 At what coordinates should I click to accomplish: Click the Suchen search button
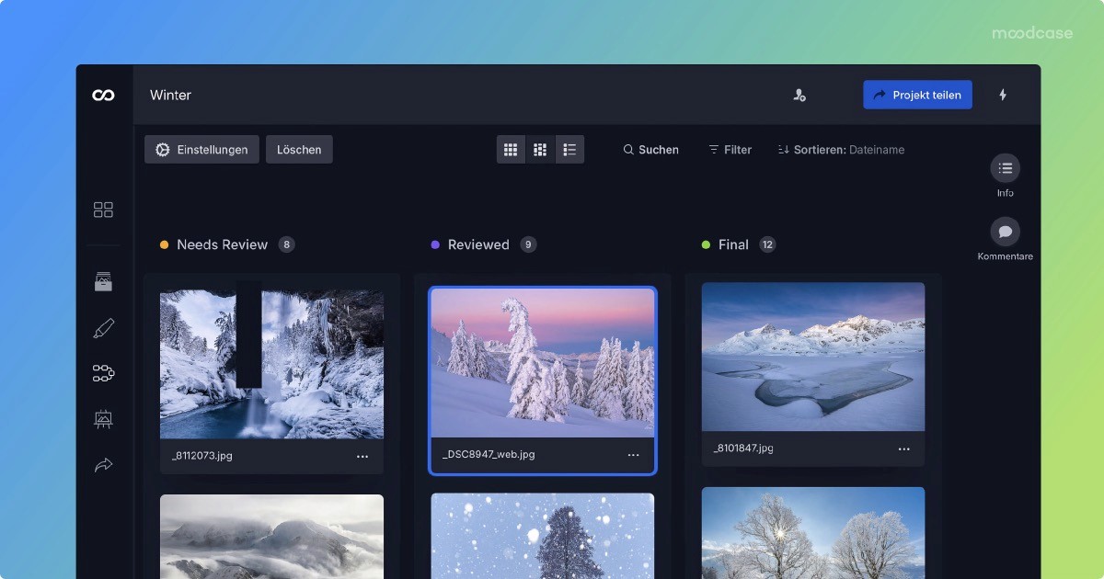[x=650, y=150]
